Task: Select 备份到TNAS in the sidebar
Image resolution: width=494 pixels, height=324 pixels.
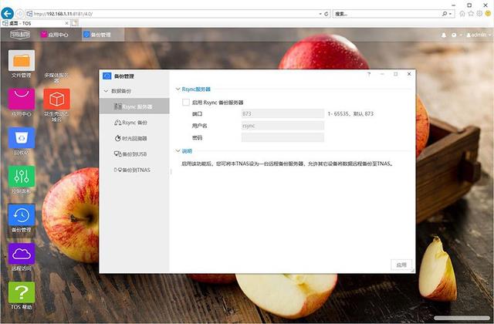Action: click(134, 170)
